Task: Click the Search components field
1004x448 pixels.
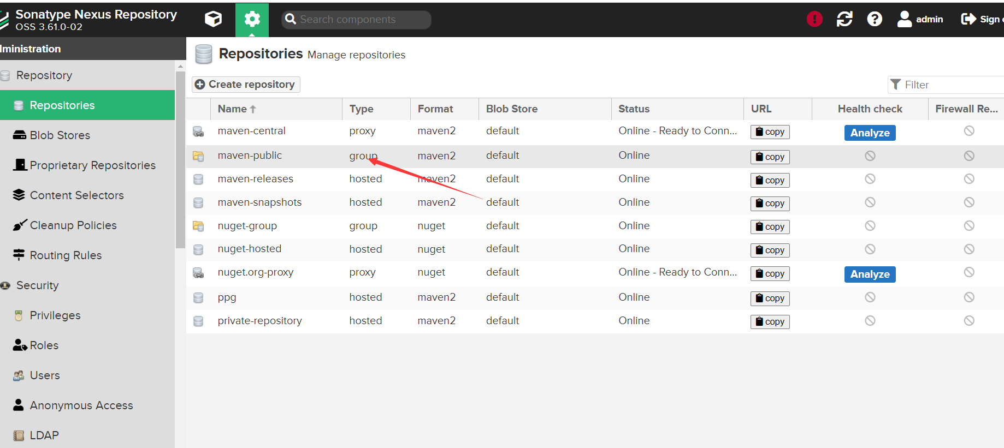Action: pyautogui.click(x=356, y=20)
